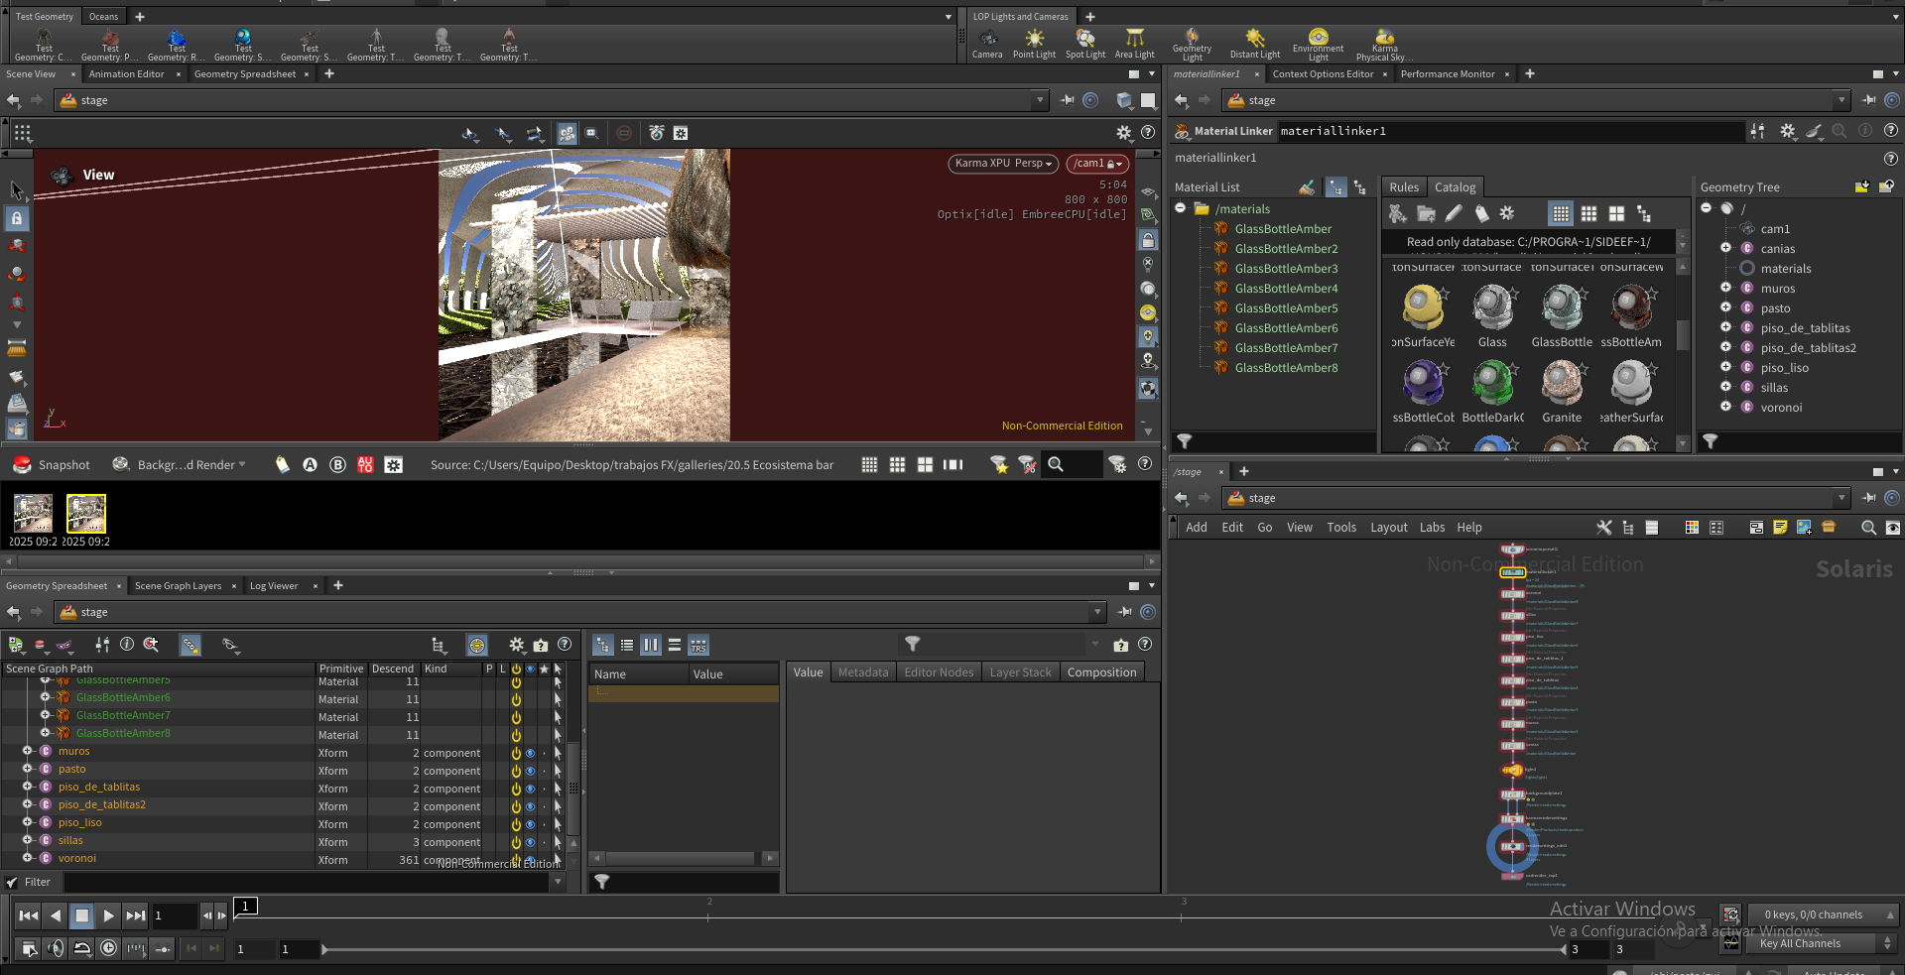Add the Karma Physical Sky tool
The width and height of the screenshot is (1905, 975).
1384,45
